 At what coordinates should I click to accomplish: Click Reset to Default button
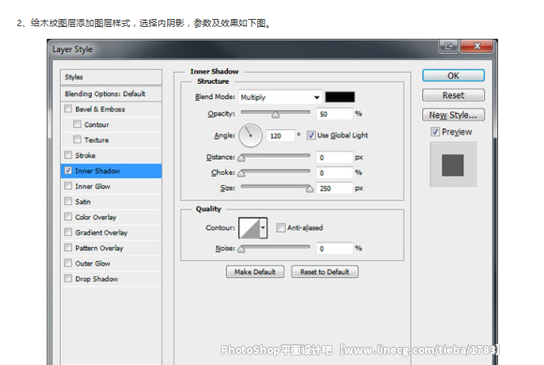point(325,272)
